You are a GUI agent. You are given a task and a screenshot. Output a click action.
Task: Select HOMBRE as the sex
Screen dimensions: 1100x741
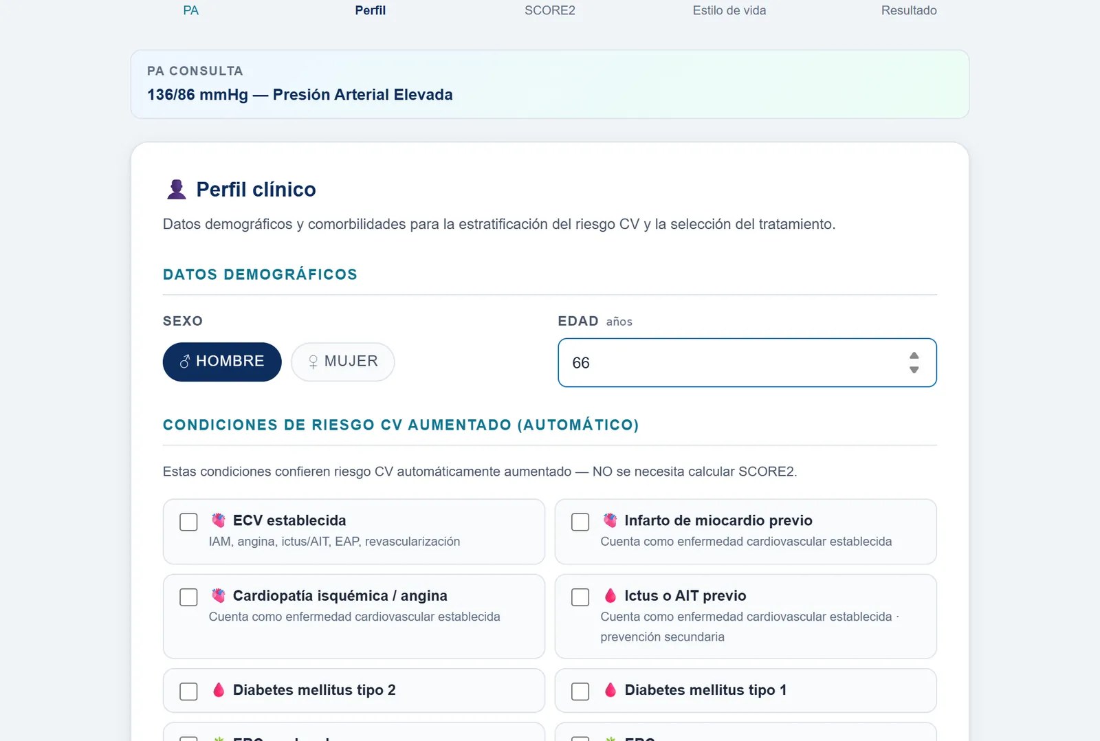pyautogui.click(x=222, y=362)
